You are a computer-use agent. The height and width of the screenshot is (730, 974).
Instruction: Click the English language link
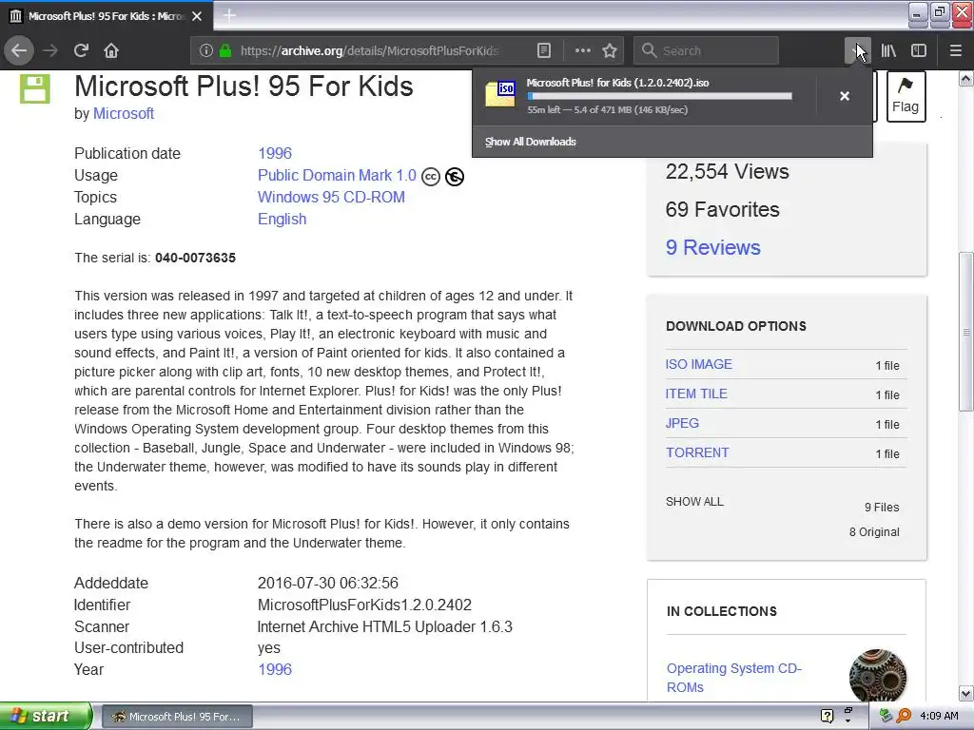282,220
